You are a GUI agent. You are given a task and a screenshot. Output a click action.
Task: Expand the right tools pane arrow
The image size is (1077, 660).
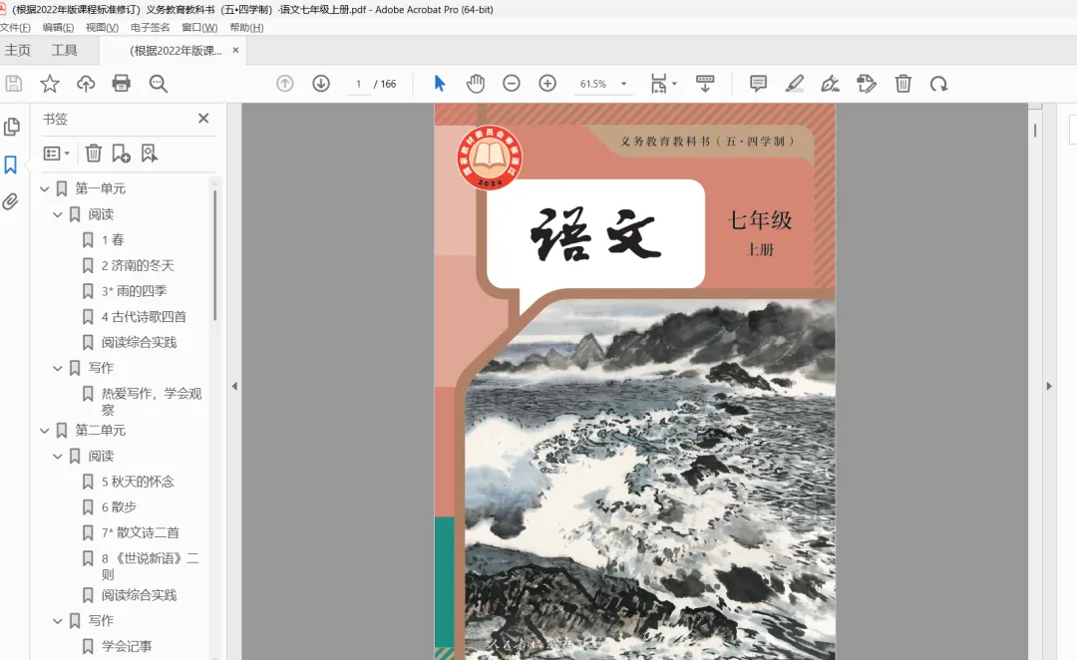[1049, 386]
